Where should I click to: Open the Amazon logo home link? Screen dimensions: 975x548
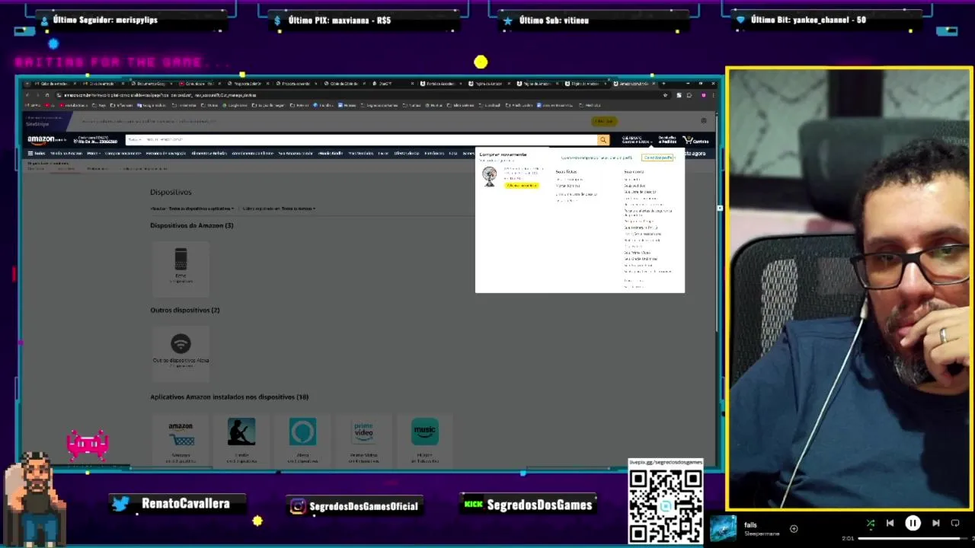pyautogui.click(x=46, y=140)
